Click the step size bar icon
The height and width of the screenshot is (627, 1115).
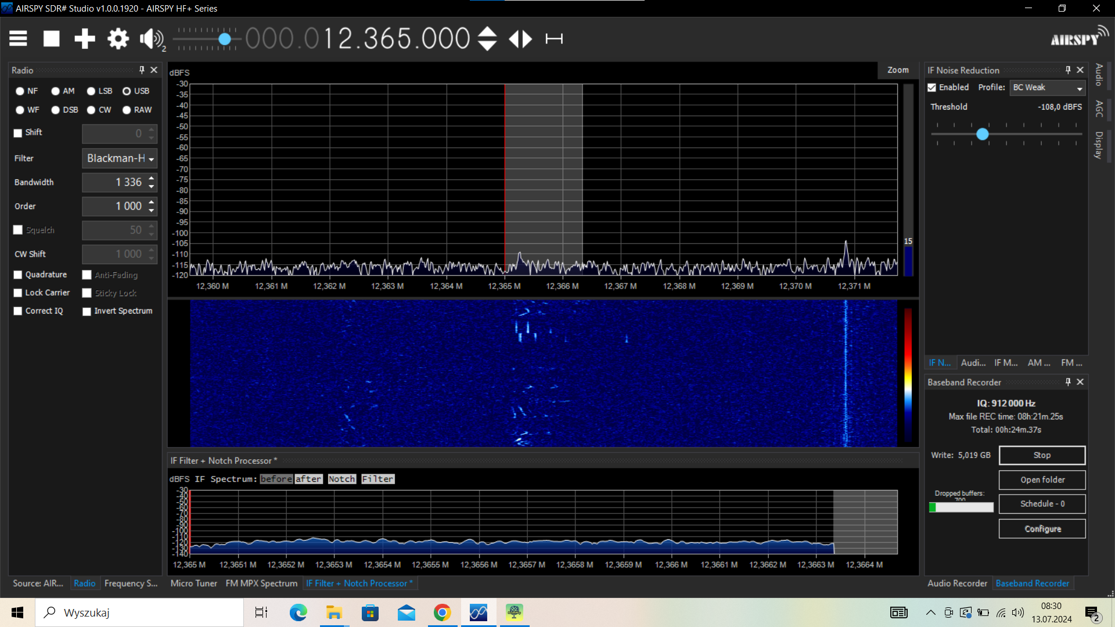click(x=554, y=39)
